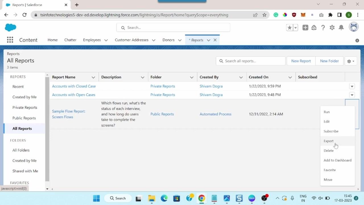364x205 pixels.
Task: Close the Reports navigation tab
Action: coord(215,40)
